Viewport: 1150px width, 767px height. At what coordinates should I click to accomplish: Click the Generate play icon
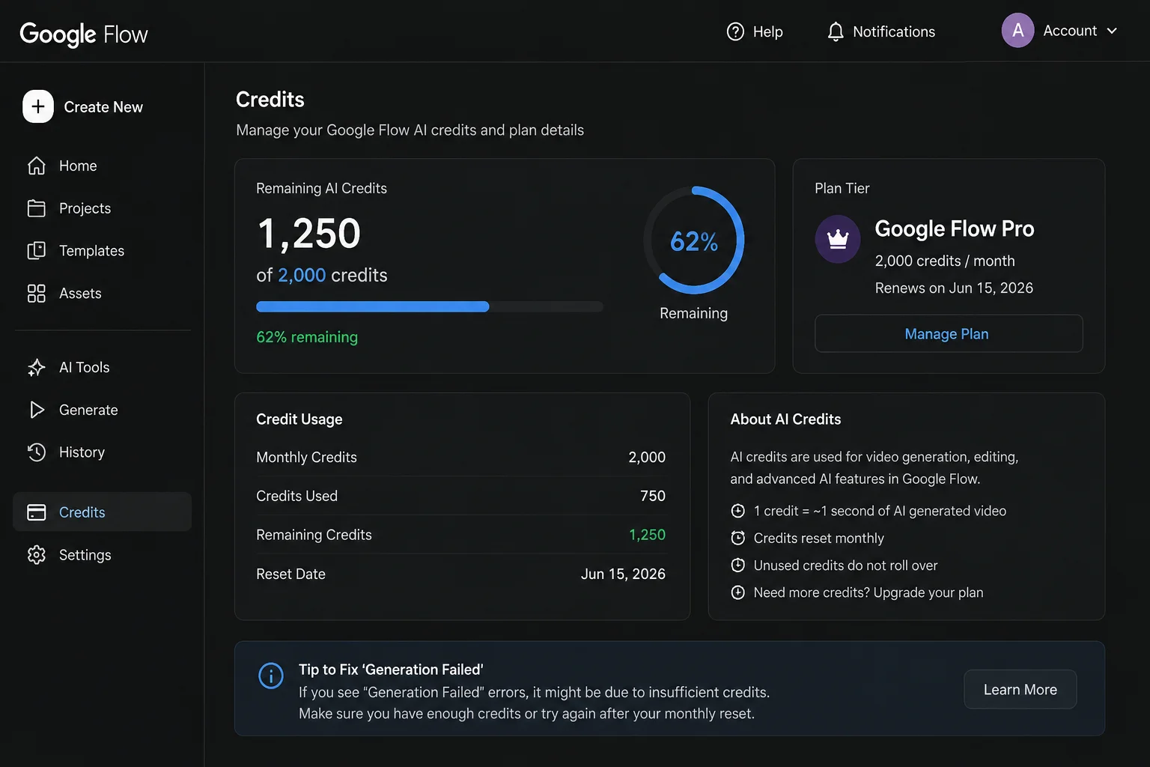pos(37,410)
